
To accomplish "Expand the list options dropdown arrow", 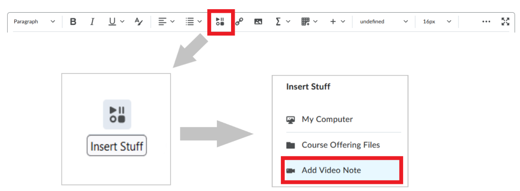I will [200, 21].
